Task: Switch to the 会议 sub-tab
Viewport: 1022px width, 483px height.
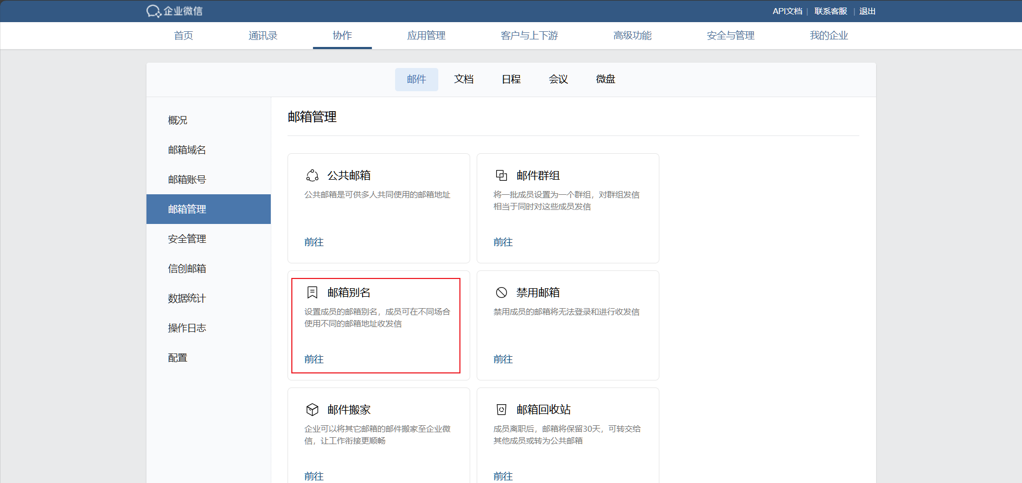Action: pos(558,79)
